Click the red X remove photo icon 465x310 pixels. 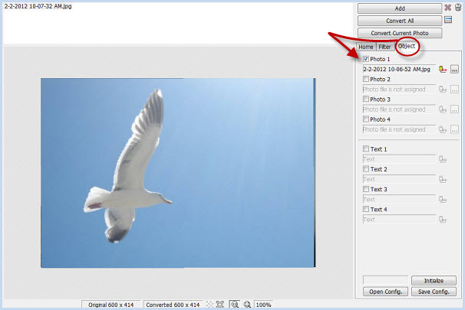pos(447,8)
